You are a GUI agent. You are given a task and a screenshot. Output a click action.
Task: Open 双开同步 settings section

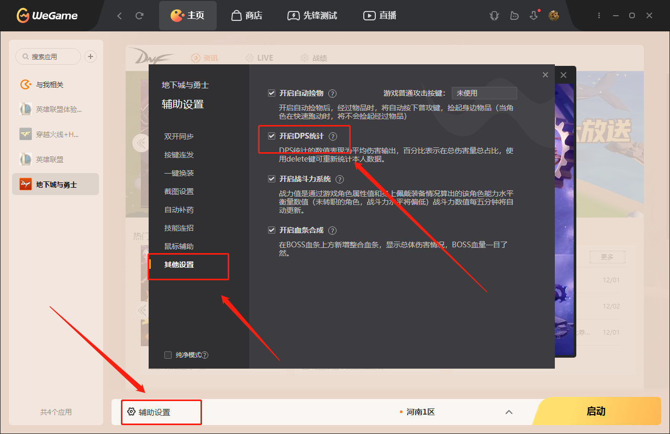tap(179, 136)
